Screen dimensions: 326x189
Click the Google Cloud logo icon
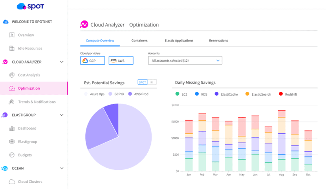pyautogui.click(x=85, y=60)
